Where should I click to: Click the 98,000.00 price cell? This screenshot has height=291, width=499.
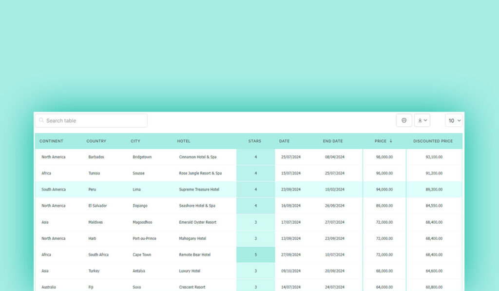point(384,157)
